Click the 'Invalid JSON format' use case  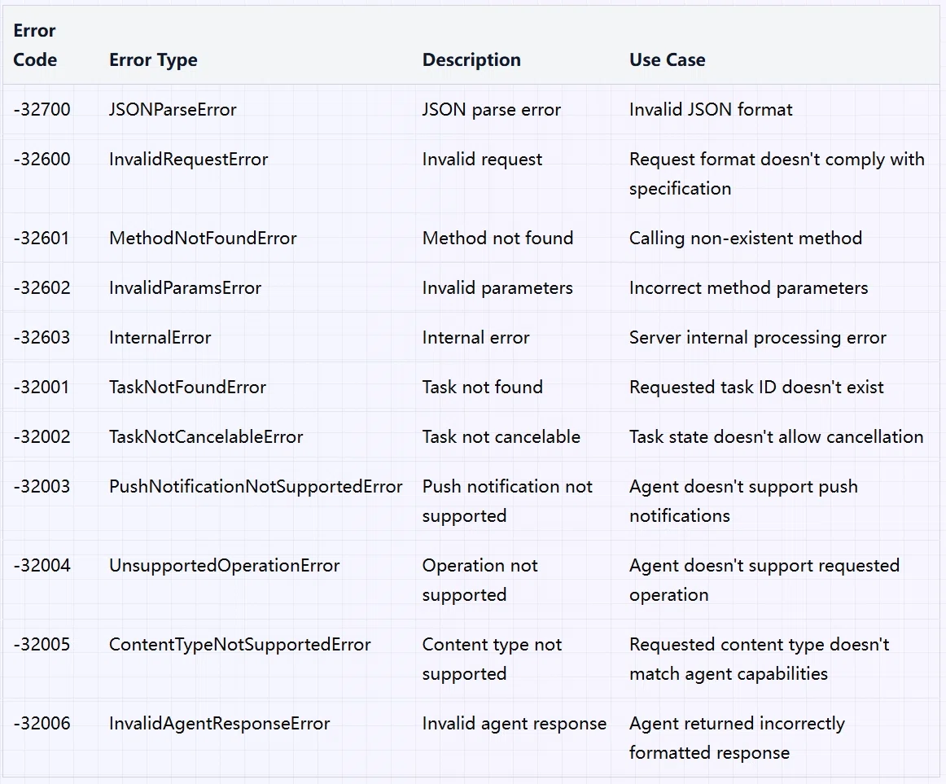pyautogui.click(x=711, y=110)
